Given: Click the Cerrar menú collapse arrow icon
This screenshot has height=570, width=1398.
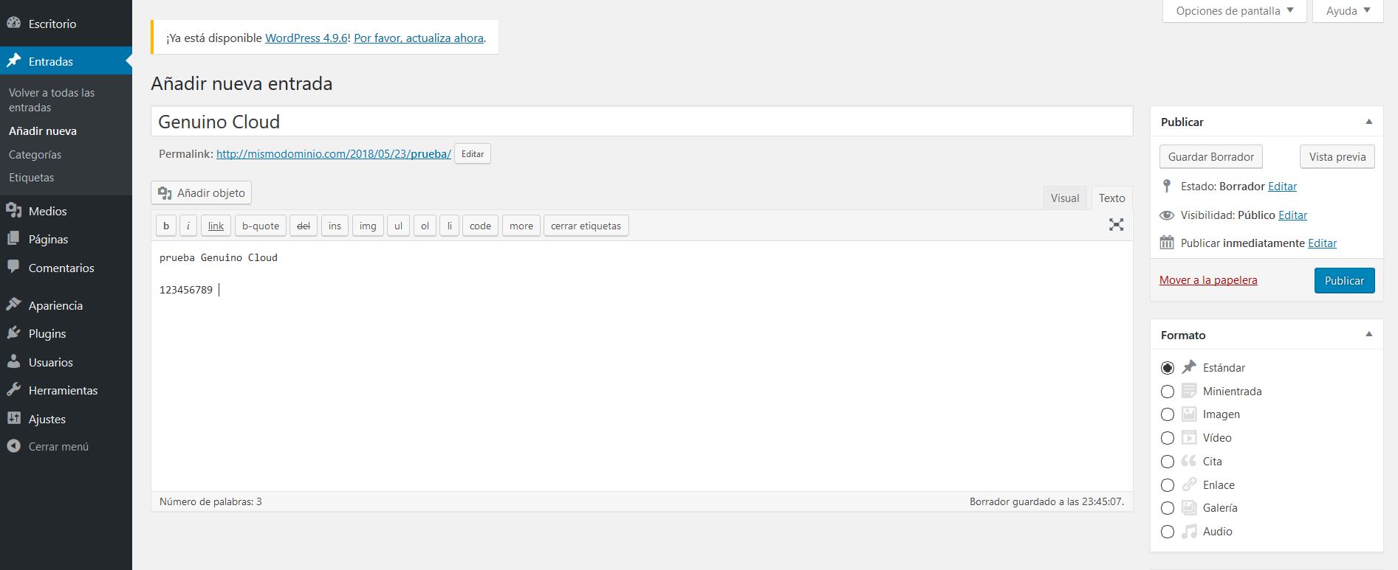Looking at the screenshot, I should coord(13,446).
